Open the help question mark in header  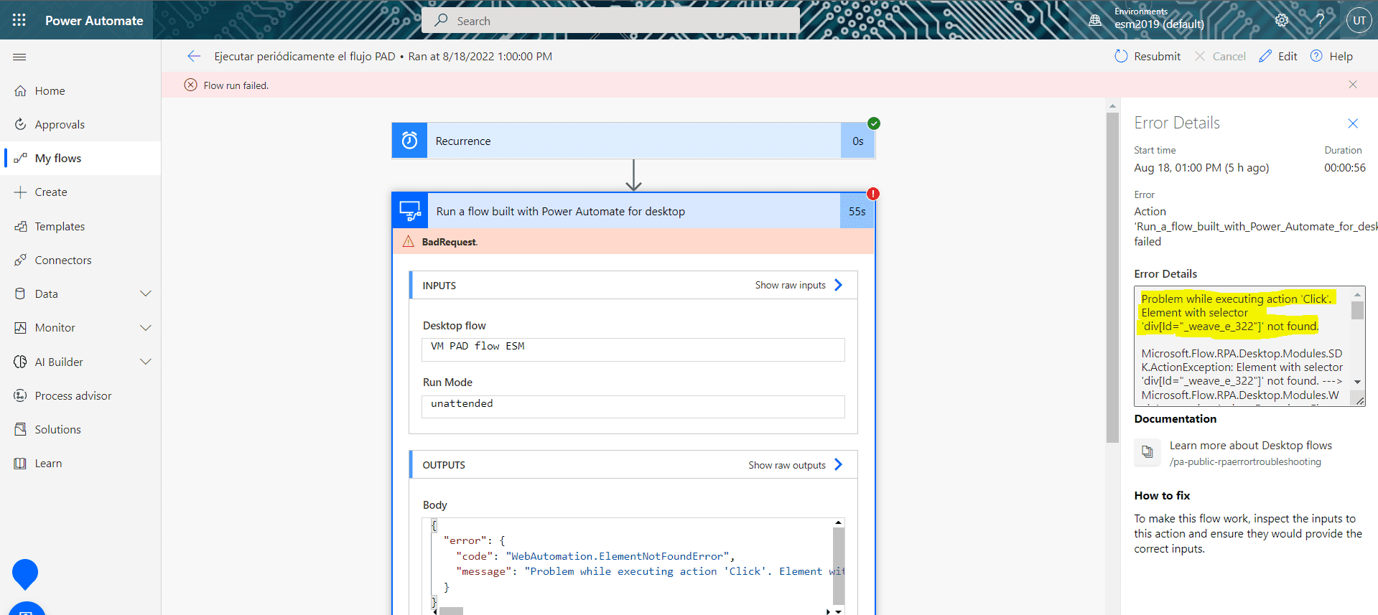point(1320,20)
